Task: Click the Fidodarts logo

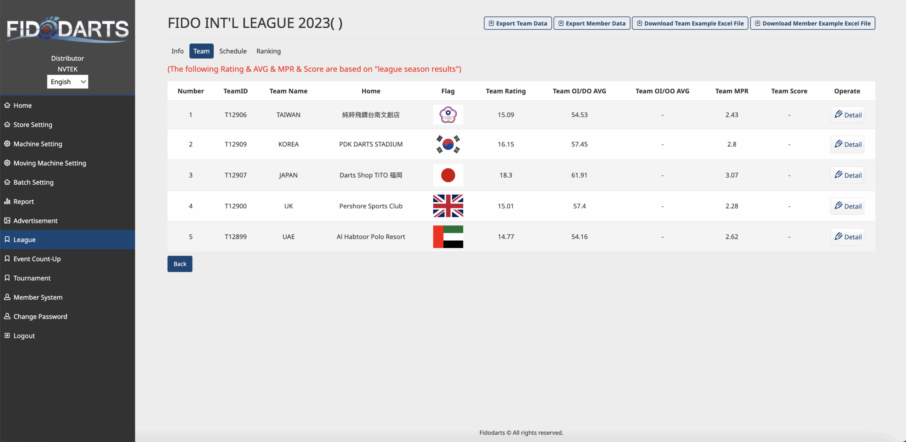Action: click(x=67, y=29)
